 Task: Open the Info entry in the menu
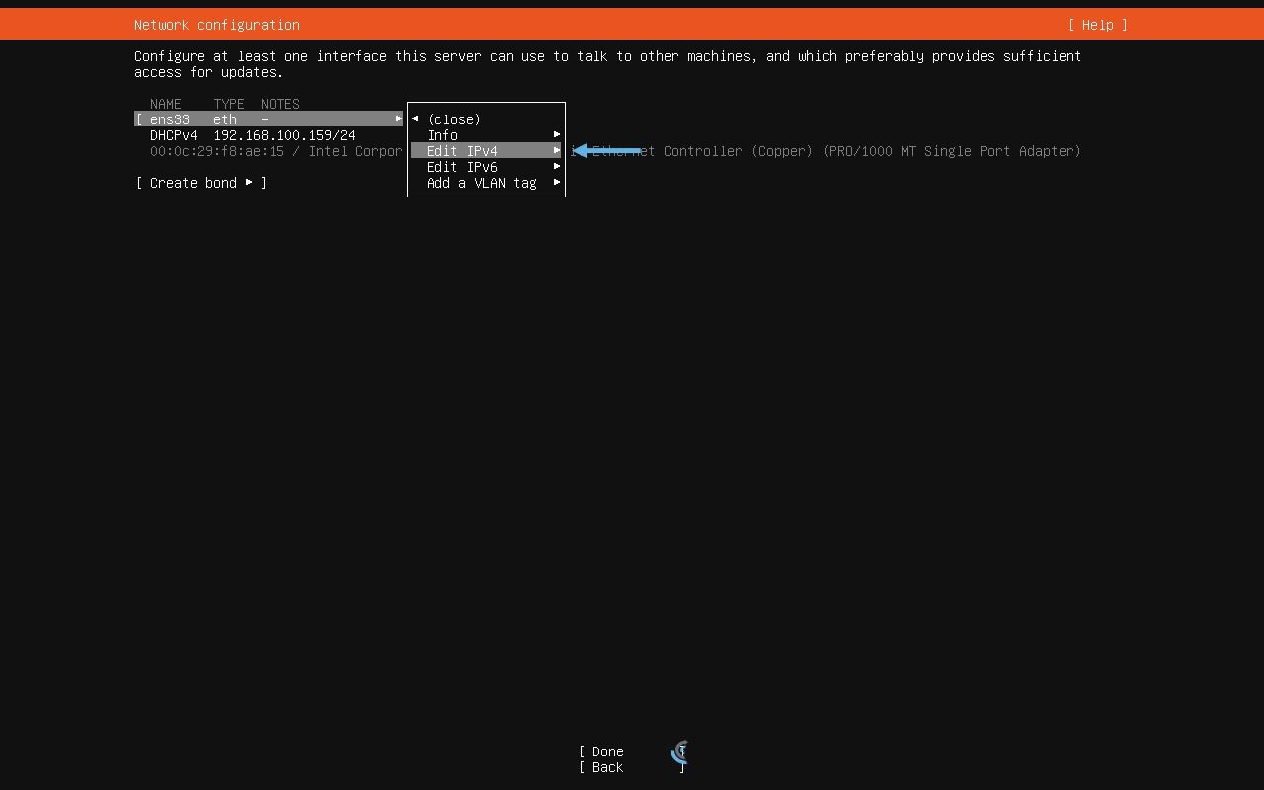[x=442, y=135]
